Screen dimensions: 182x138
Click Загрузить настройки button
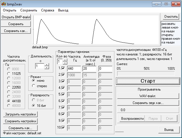click(x=20, y=115)
